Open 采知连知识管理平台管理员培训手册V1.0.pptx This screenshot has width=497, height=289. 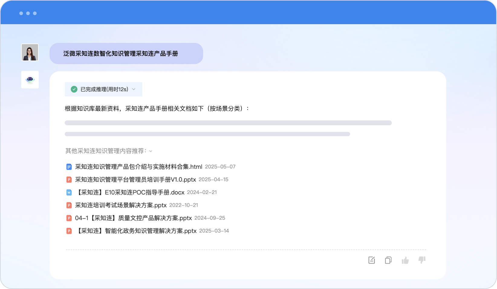click(x=135, y=180)
